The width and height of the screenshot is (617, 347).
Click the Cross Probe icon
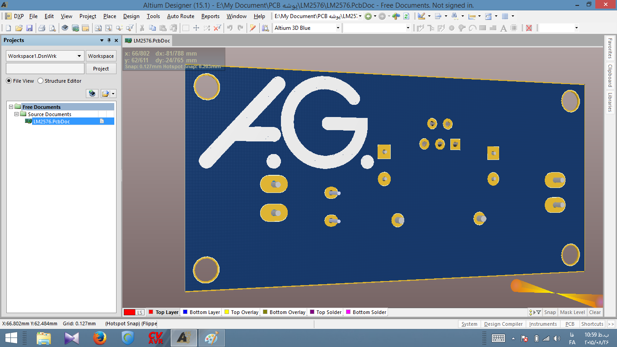coord(253,28)
